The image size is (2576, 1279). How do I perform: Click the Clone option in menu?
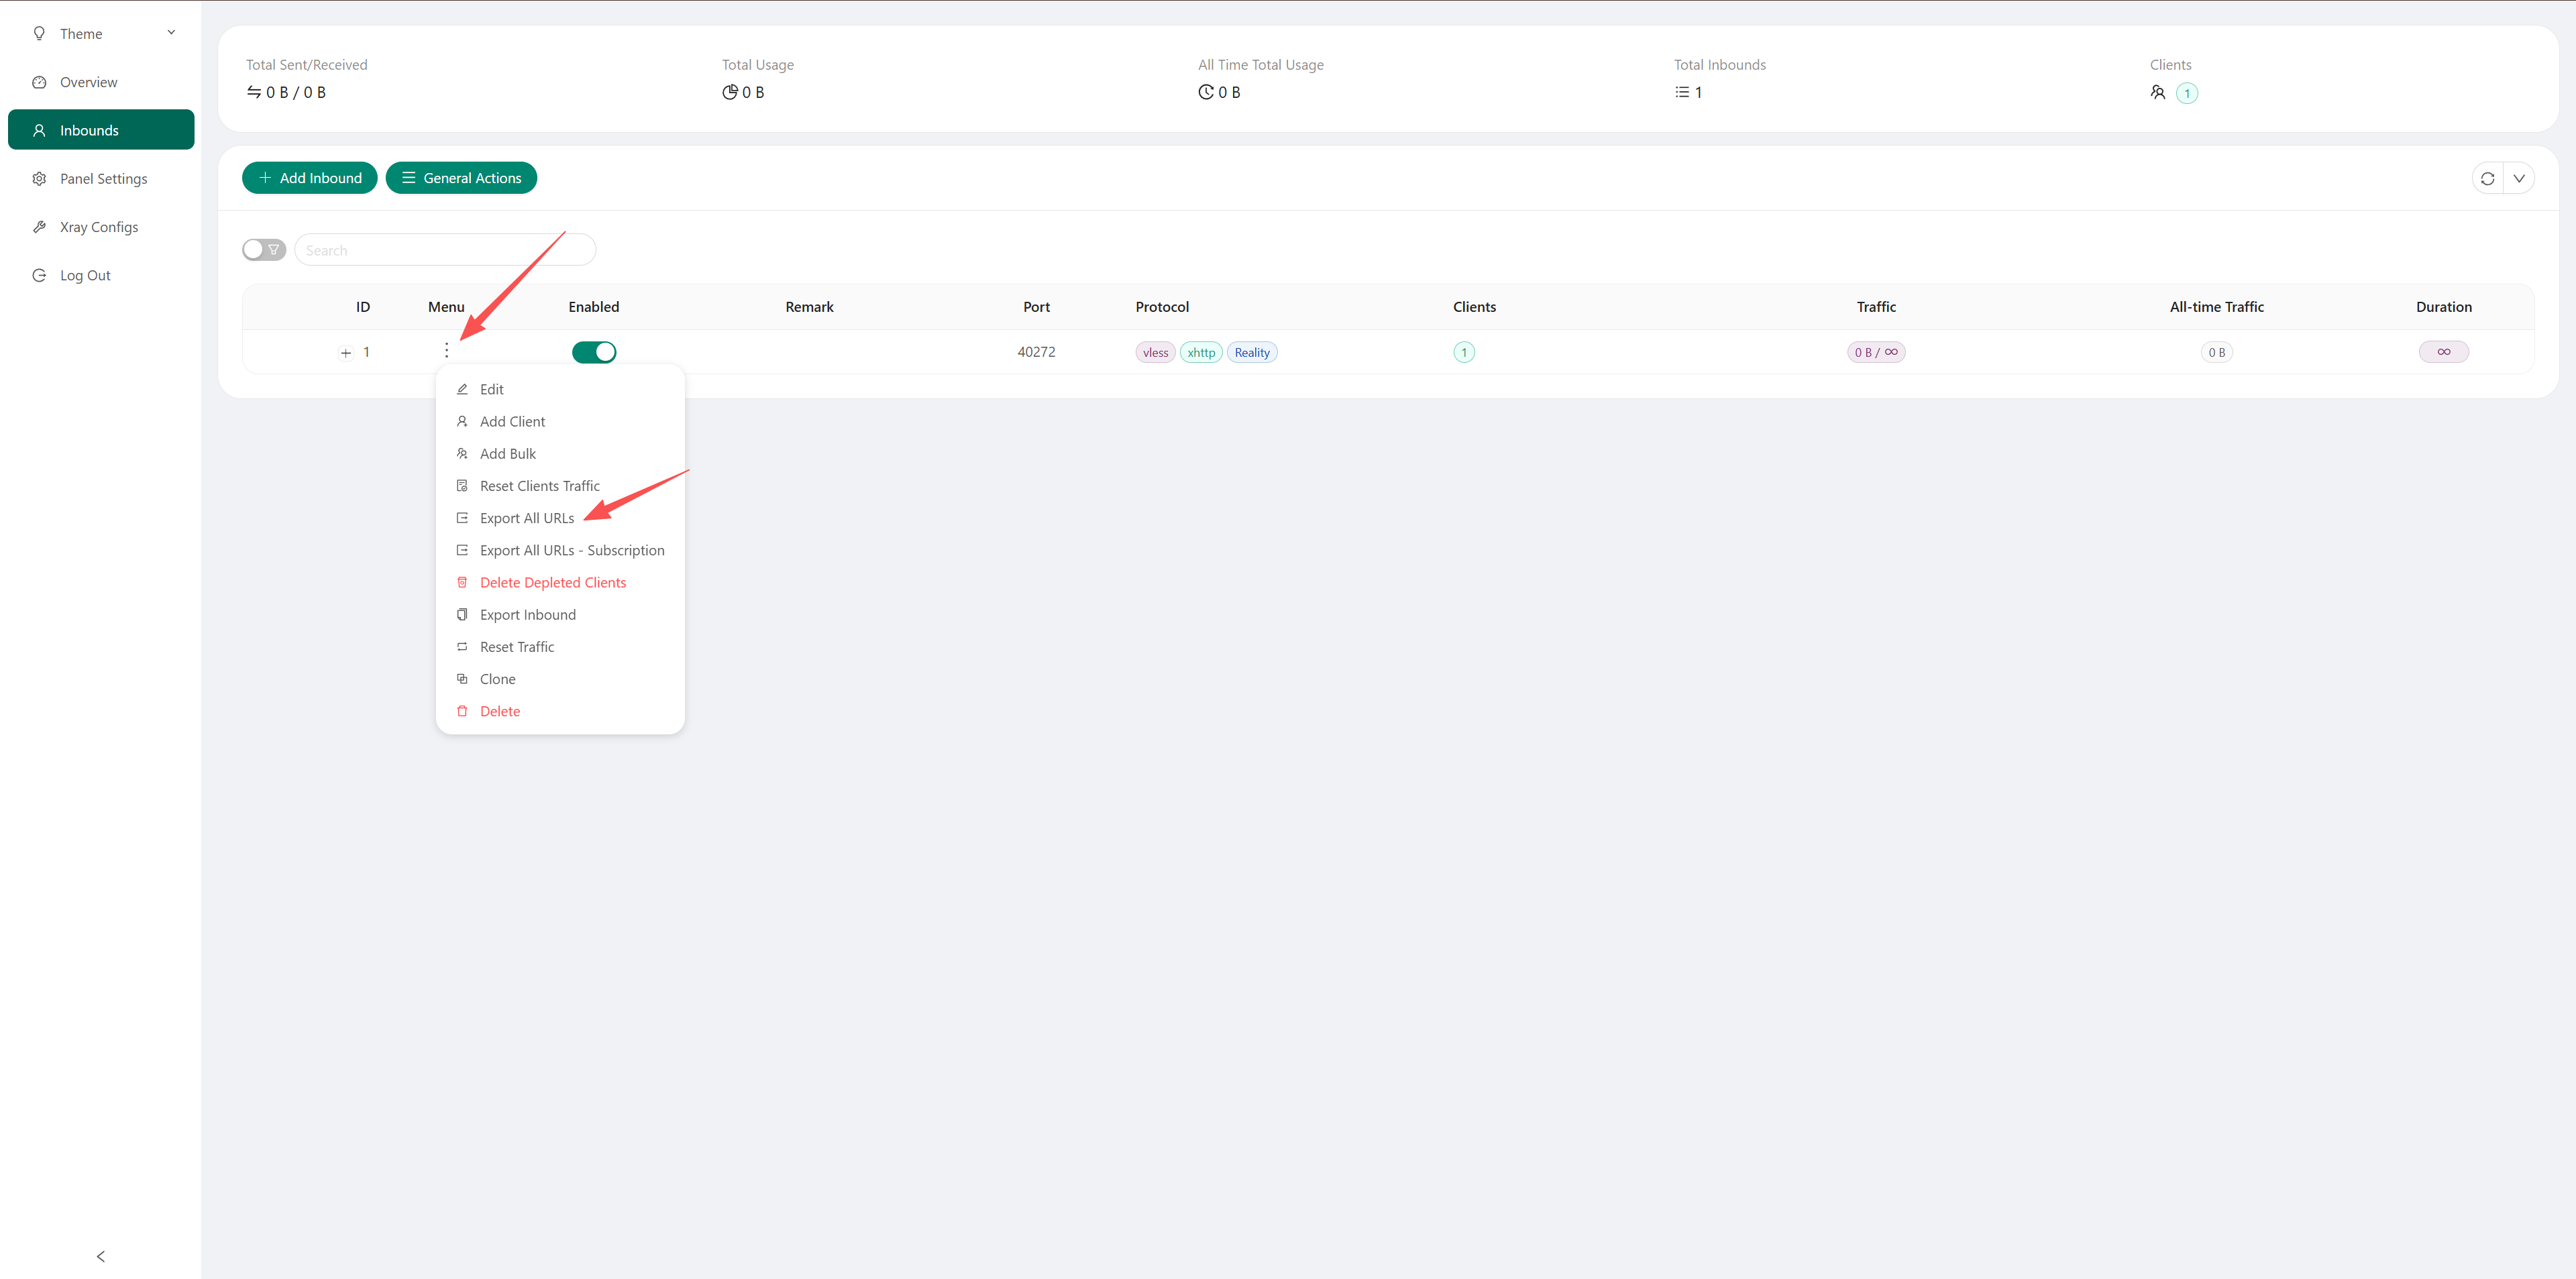pos(497,679)
